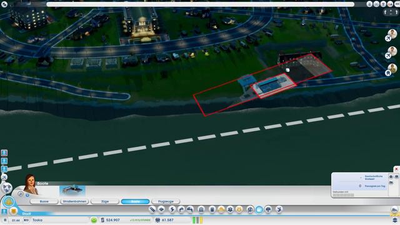This screenshot has width=400, height=225.
Task: Open the Police services menu icon
Action: (x=239, y=210)
